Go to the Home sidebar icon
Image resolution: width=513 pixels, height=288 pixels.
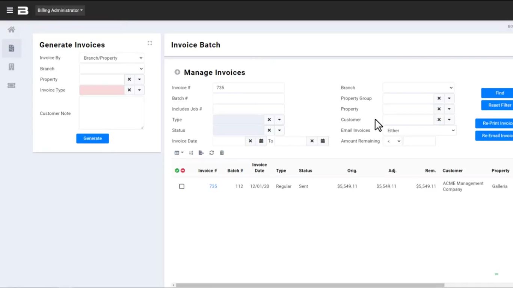coord(11,30)
